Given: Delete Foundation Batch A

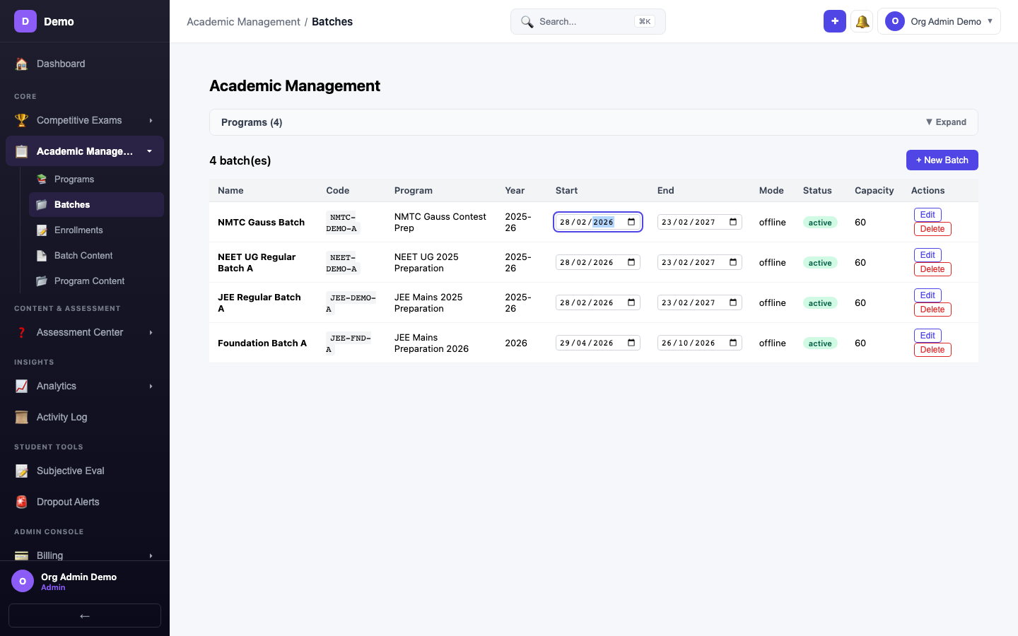Looking at the screenshot, I should tap(932, 350).
